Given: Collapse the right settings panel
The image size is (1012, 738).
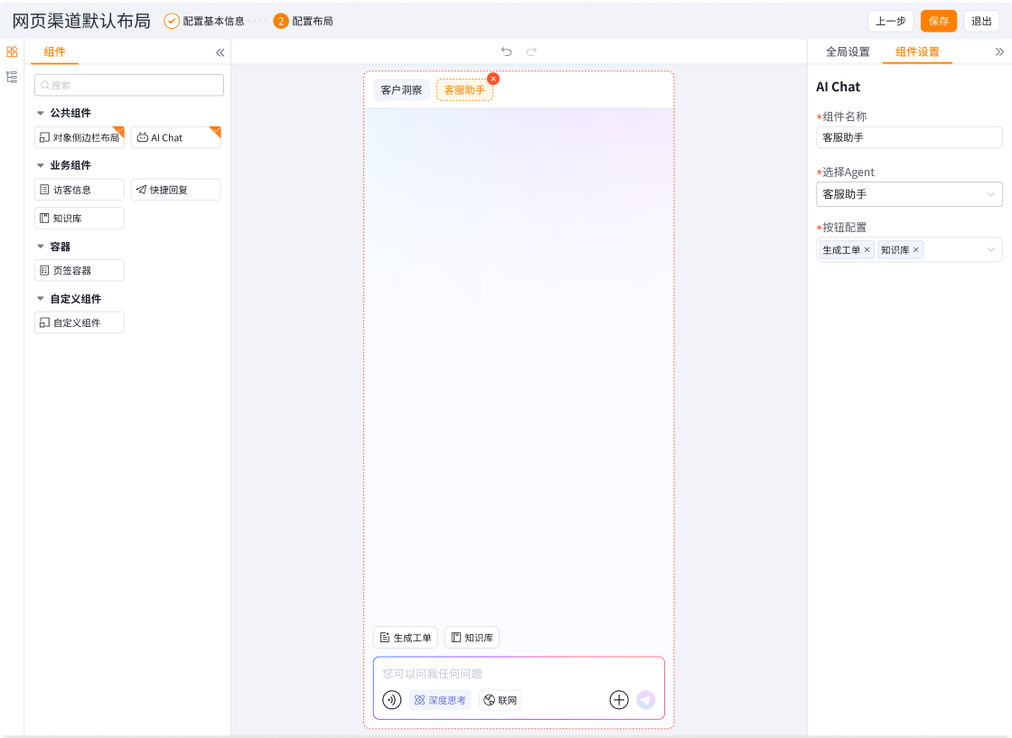Looking at the screenshot, I should (999, 51).
